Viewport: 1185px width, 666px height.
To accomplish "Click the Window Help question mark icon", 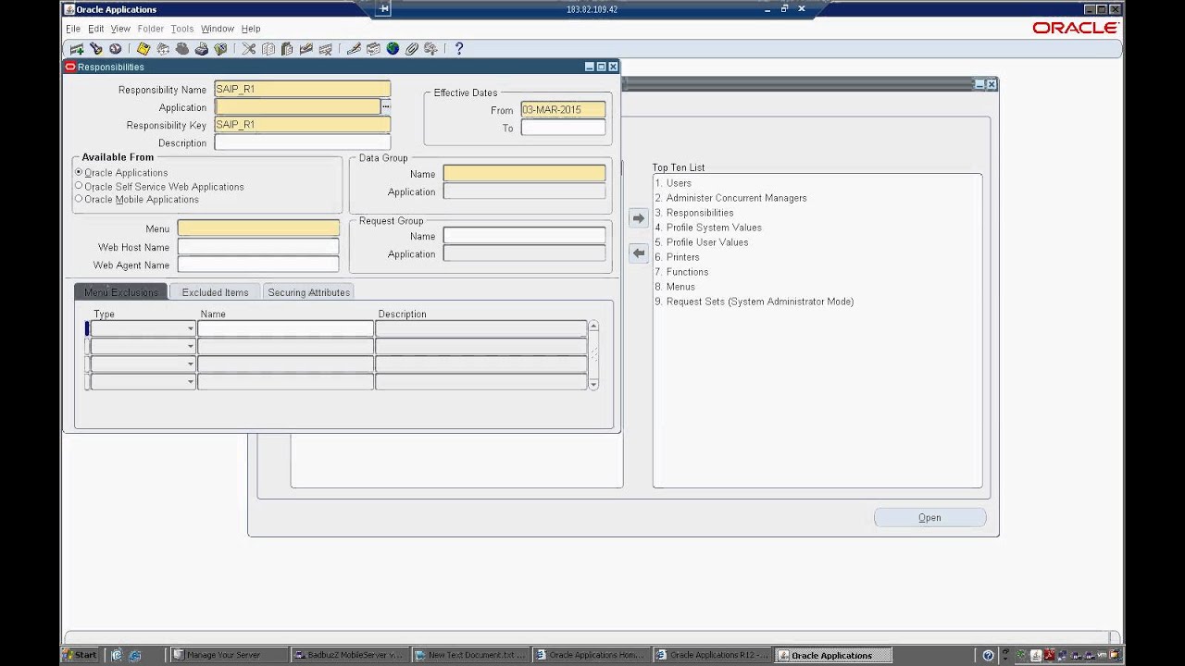I will pos(459,49).
